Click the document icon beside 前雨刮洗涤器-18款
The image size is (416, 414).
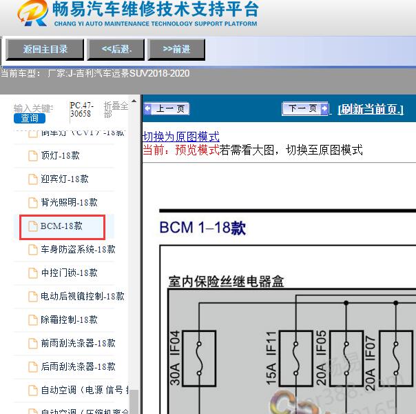33,343
